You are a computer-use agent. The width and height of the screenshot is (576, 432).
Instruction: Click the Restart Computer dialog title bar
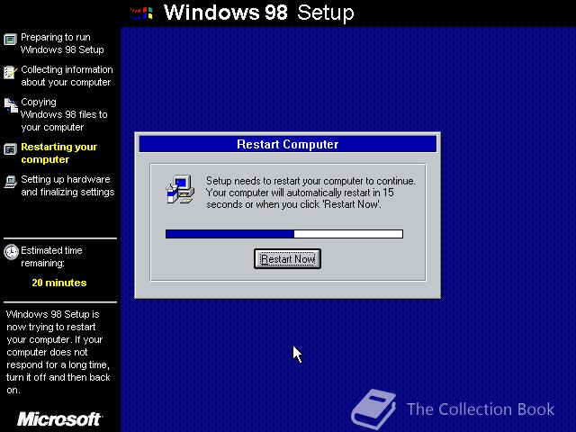[288, 144]
